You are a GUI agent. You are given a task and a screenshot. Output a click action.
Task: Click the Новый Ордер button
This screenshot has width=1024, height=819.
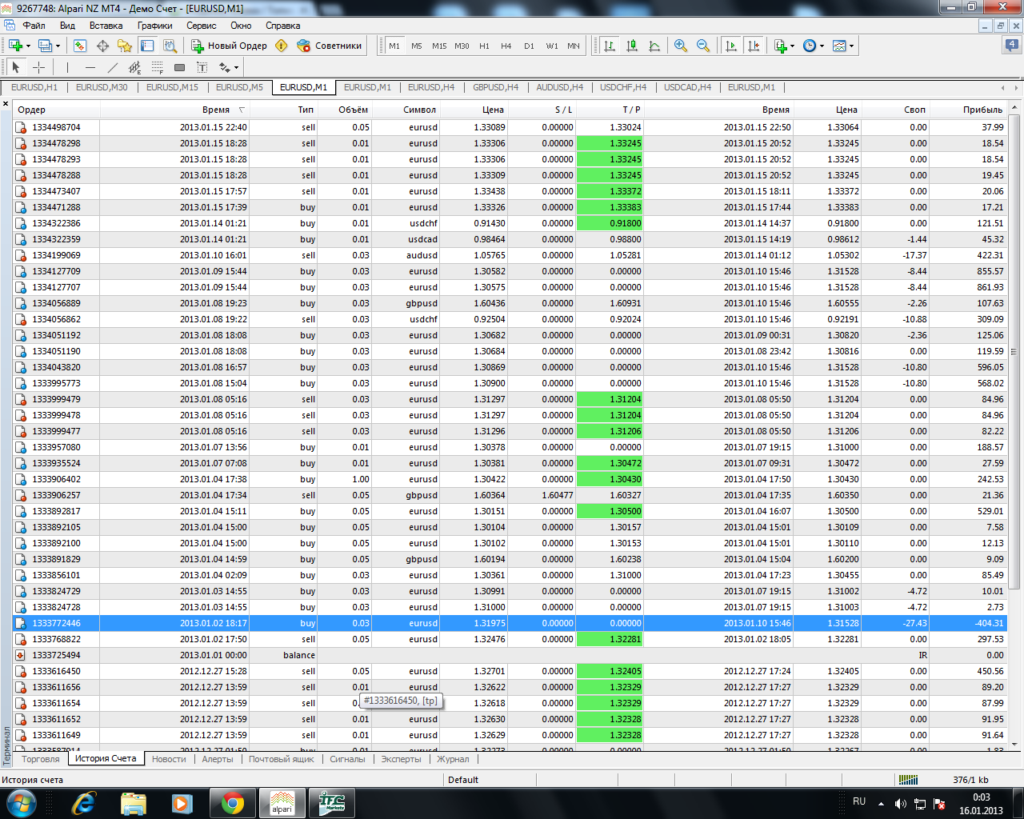pos(229,46)
